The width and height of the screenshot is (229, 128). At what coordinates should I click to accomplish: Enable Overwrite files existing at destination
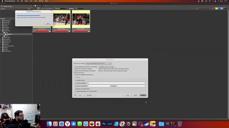point(74,71)
